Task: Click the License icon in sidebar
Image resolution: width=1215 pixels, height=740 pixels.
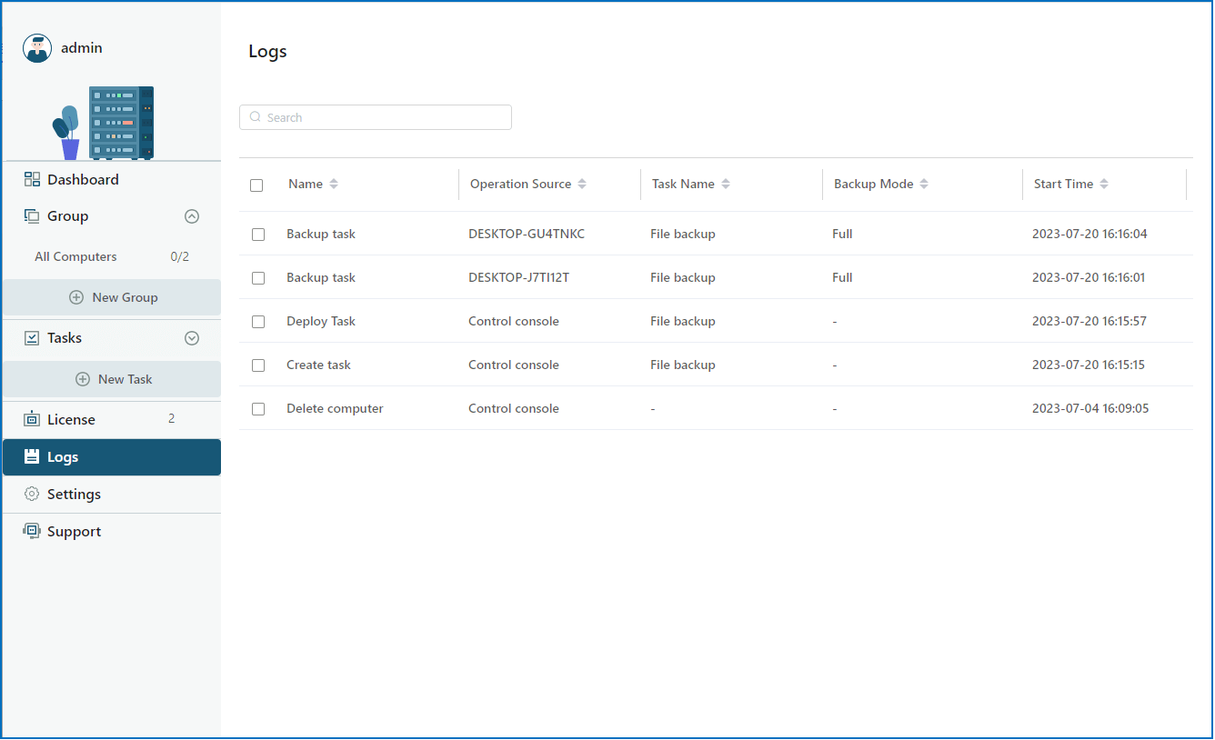Action: pyautogui.click(x=32, y=419)
